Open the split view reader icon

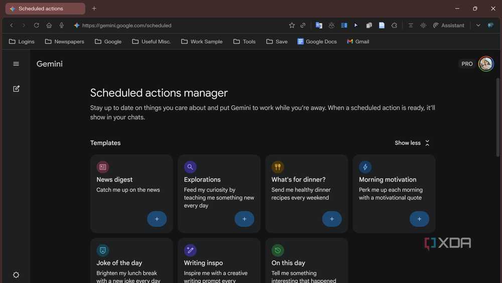[x=344, y=25]
